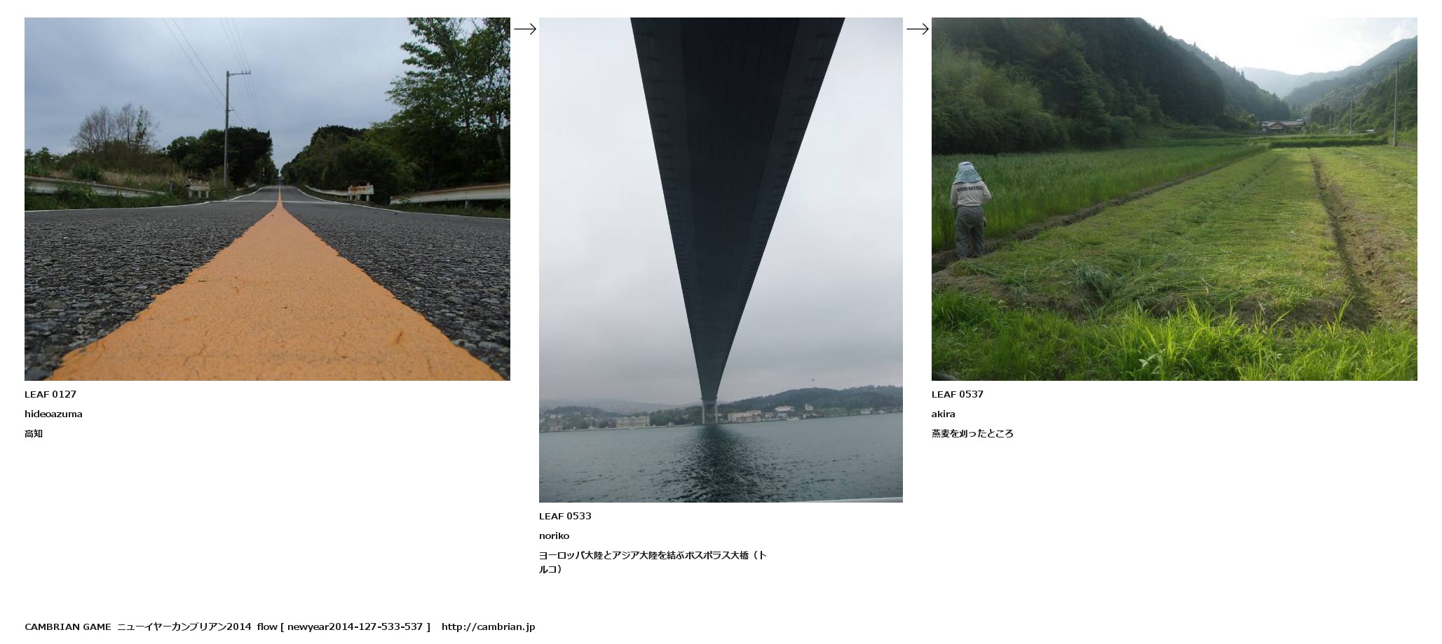The height and width of the screenshot is (644, 1442).
Task: Click the flow newyear2014-127-533-537 identifier
Action: (x=344, y=626)
